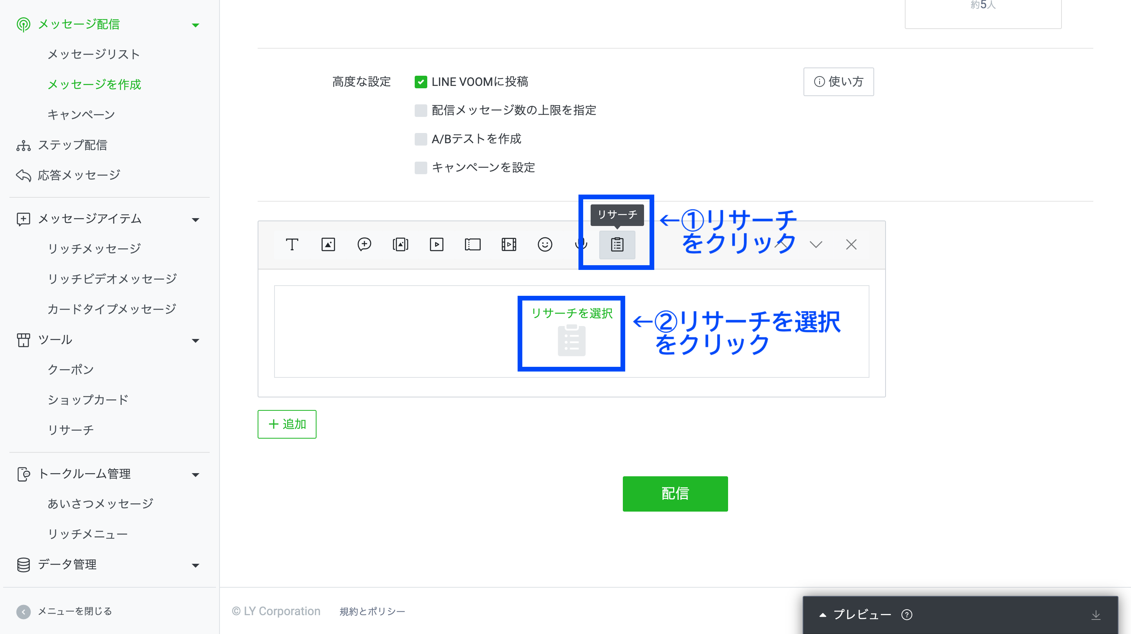Click the photo image icon in toolbar

(328, 244)
